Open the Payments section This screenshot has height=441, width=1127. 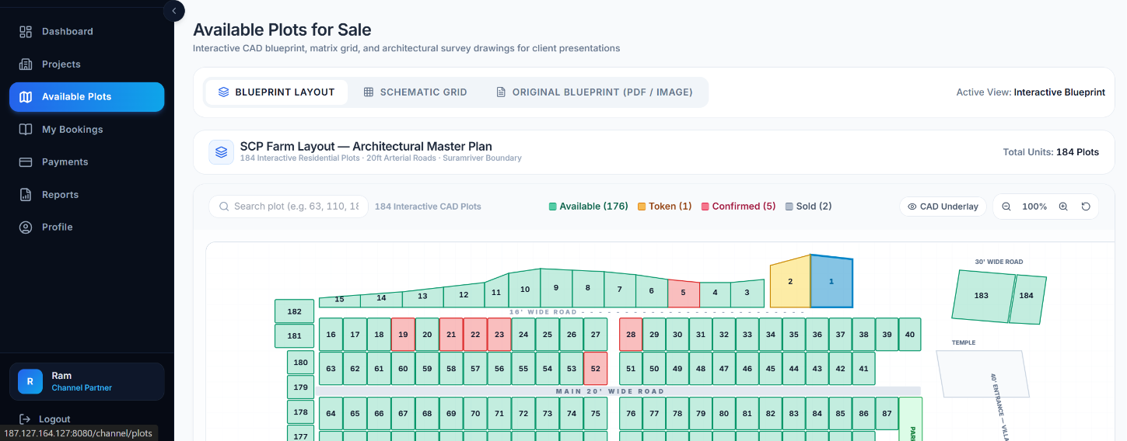[87, 162]
